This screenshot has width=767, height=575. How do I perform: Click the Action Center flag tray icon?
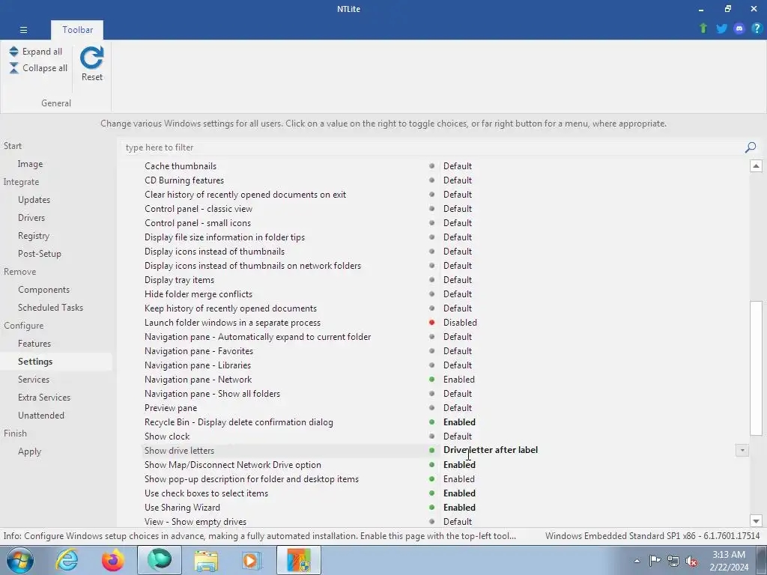coord(655,561)
